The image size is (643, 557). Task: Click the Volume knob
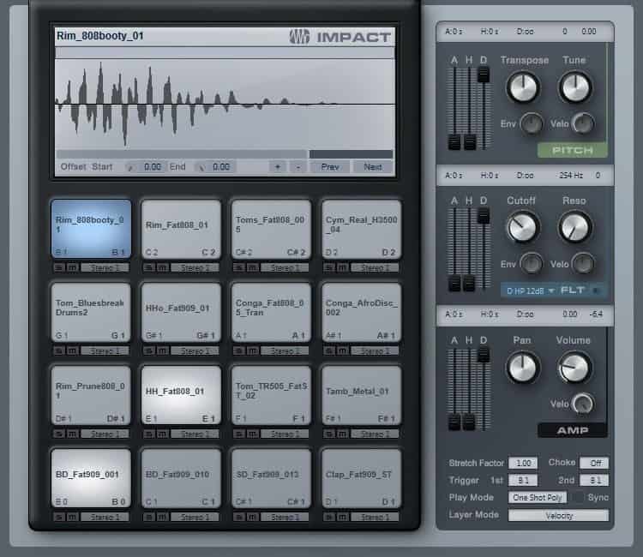pyautogui.click(x=574, y=368)
